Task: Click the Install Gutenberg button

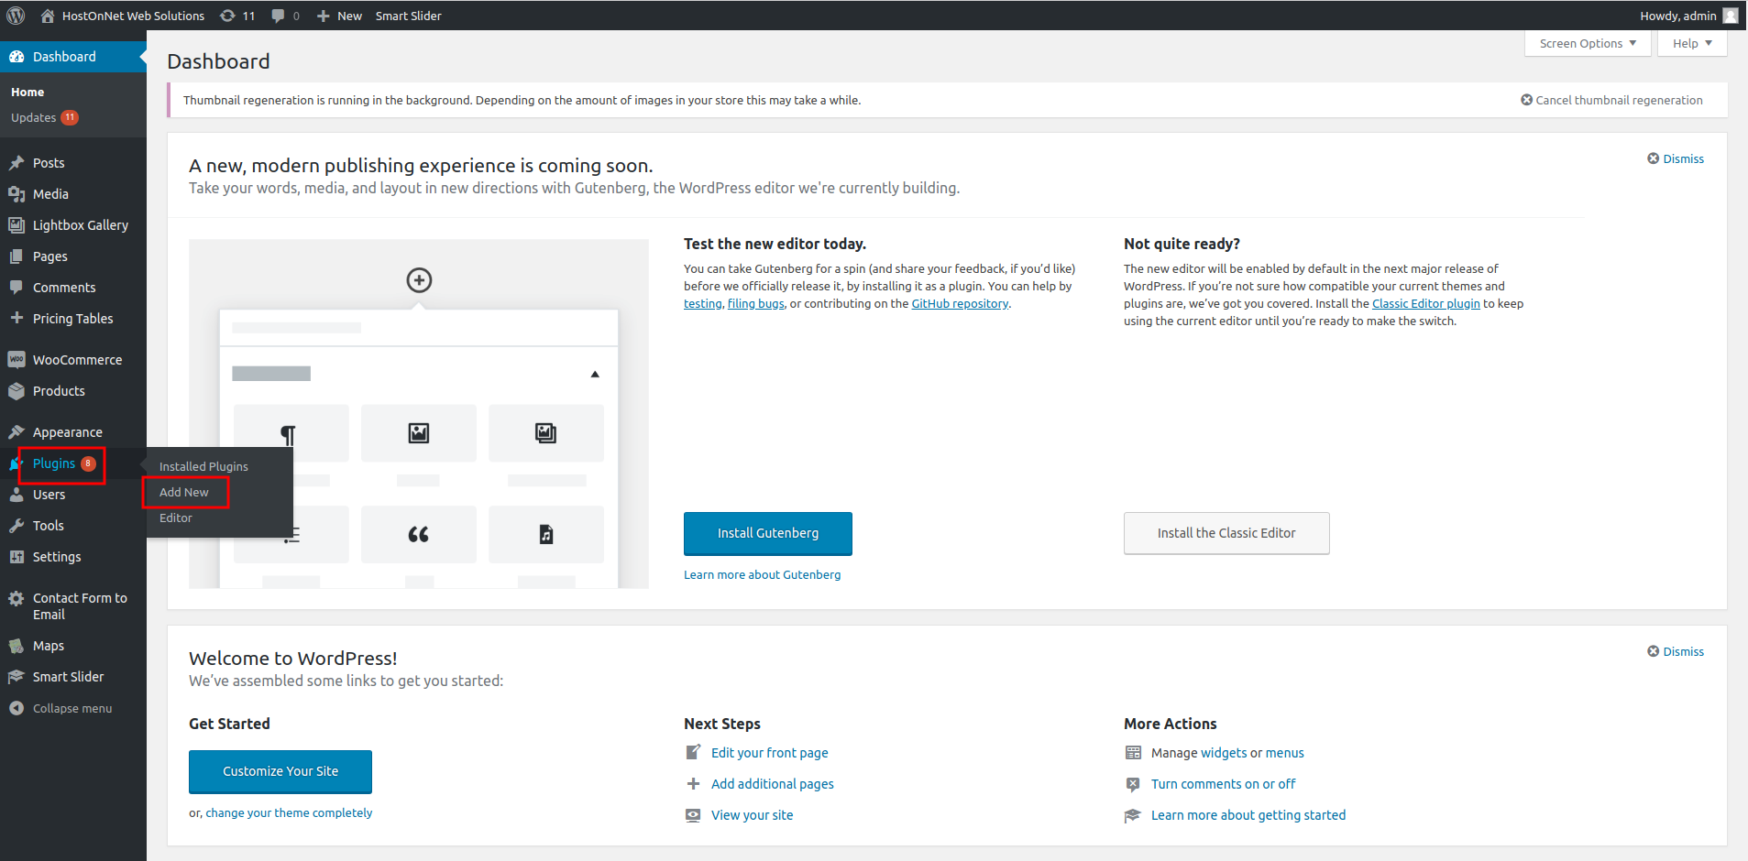Action: coord(768,533)
